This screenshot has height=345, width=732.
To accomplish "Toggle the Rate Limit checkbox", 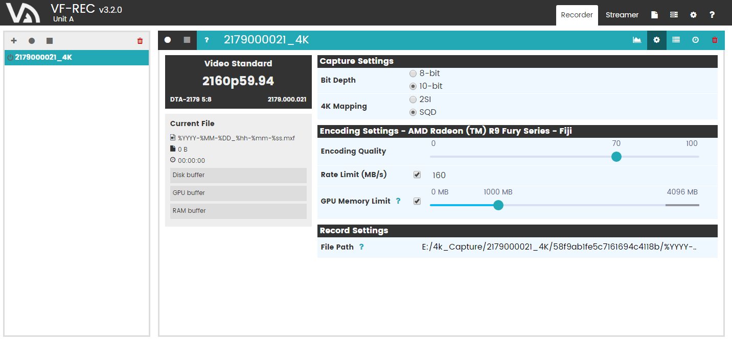I will 417,175.
